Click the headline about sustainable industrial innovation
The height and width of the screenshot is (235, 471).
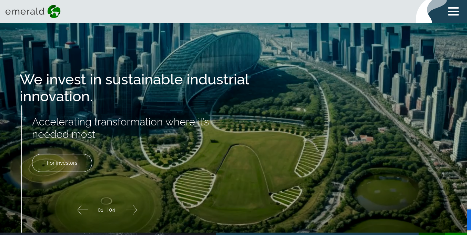[134, 88]
